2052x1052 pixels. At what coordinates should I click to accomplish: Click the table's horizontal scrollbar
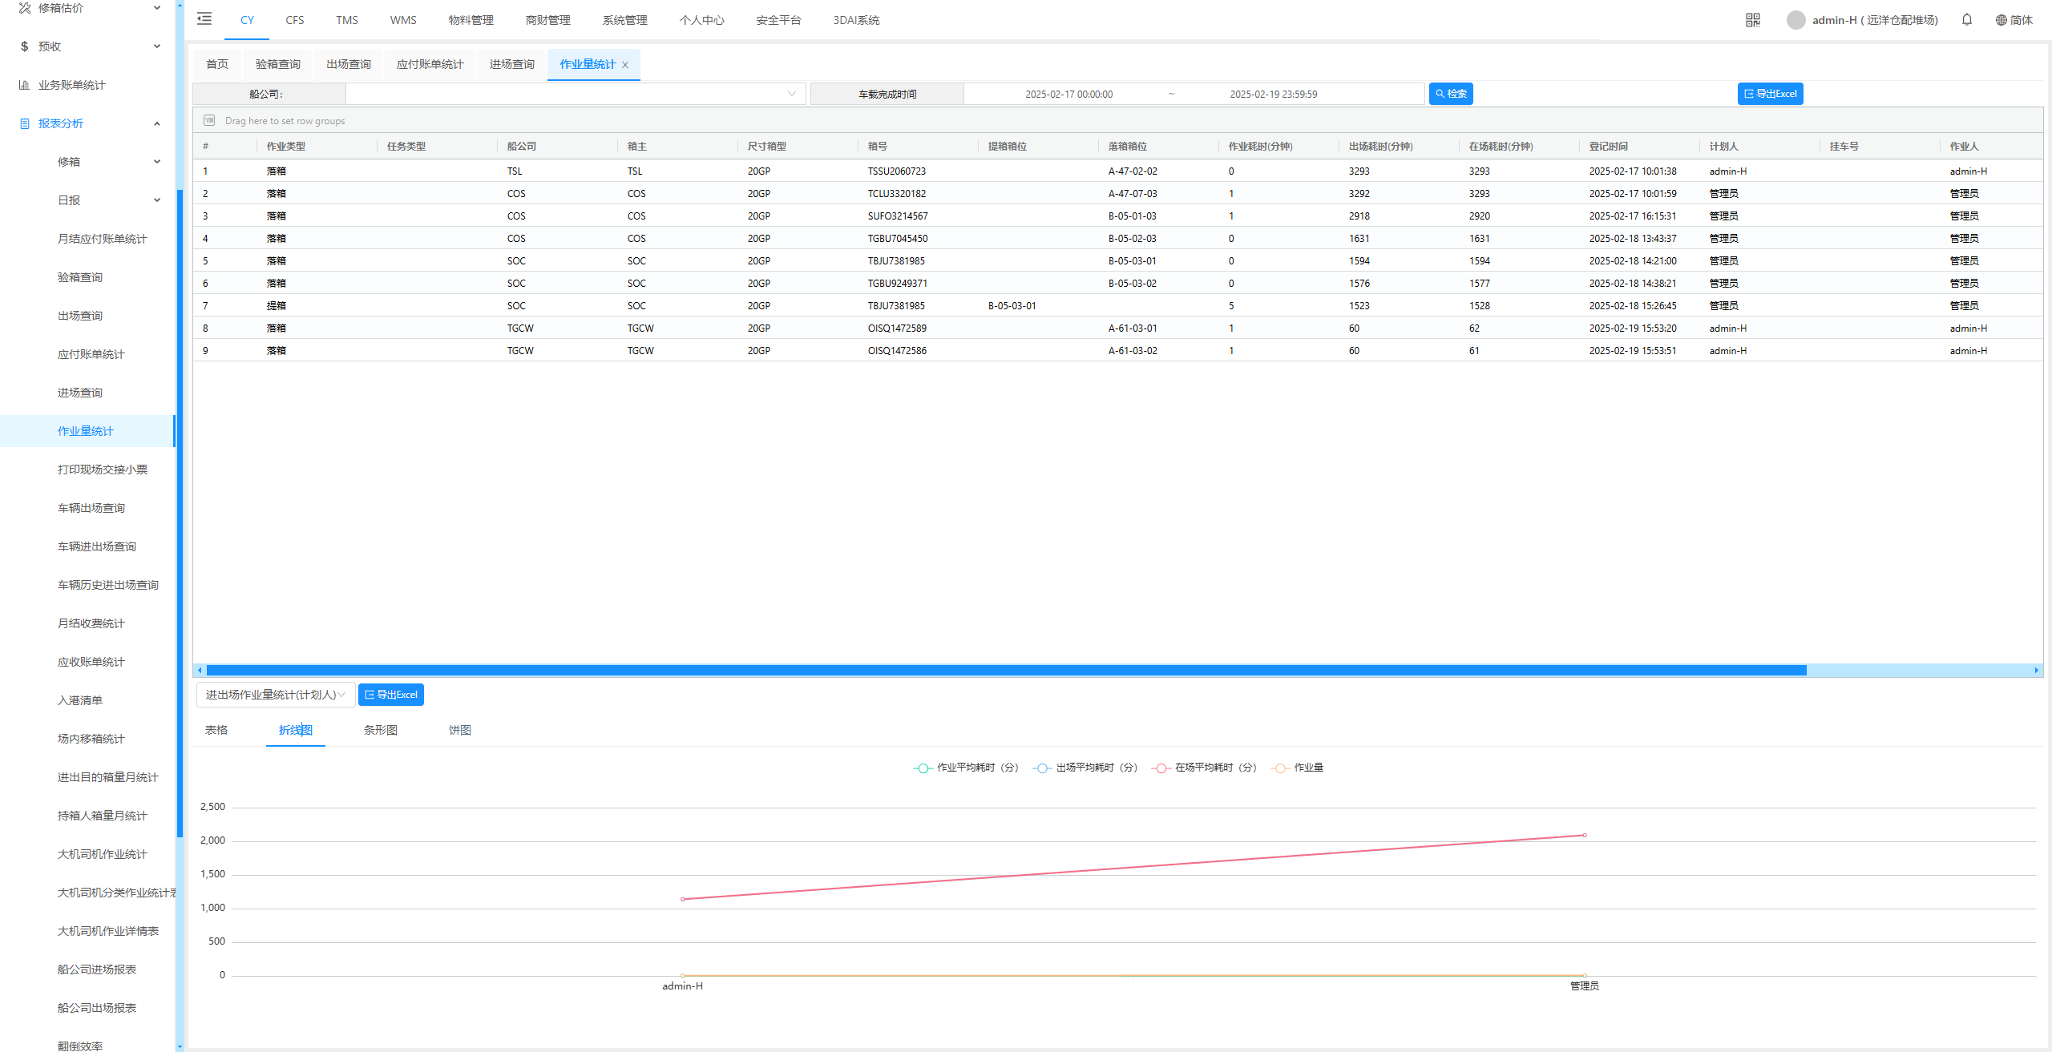pos(1006,670)
